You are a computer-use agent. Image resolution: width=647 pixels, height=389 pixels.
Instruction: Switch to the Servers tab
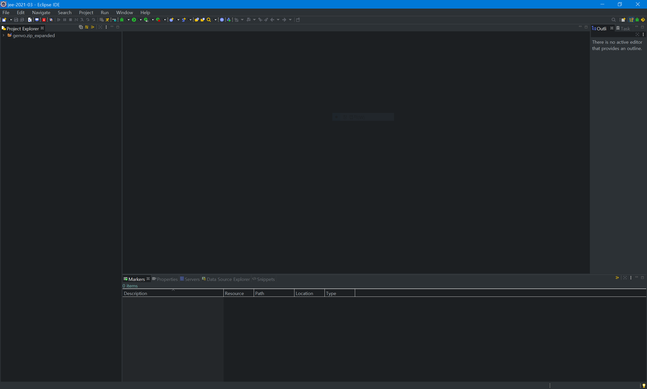pyautogui.click(x=190, y=279)
